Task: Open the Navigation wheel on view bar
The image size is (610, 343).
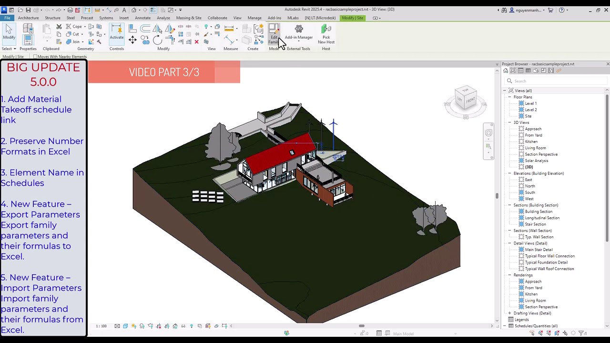Action: [x=488, y=133]
